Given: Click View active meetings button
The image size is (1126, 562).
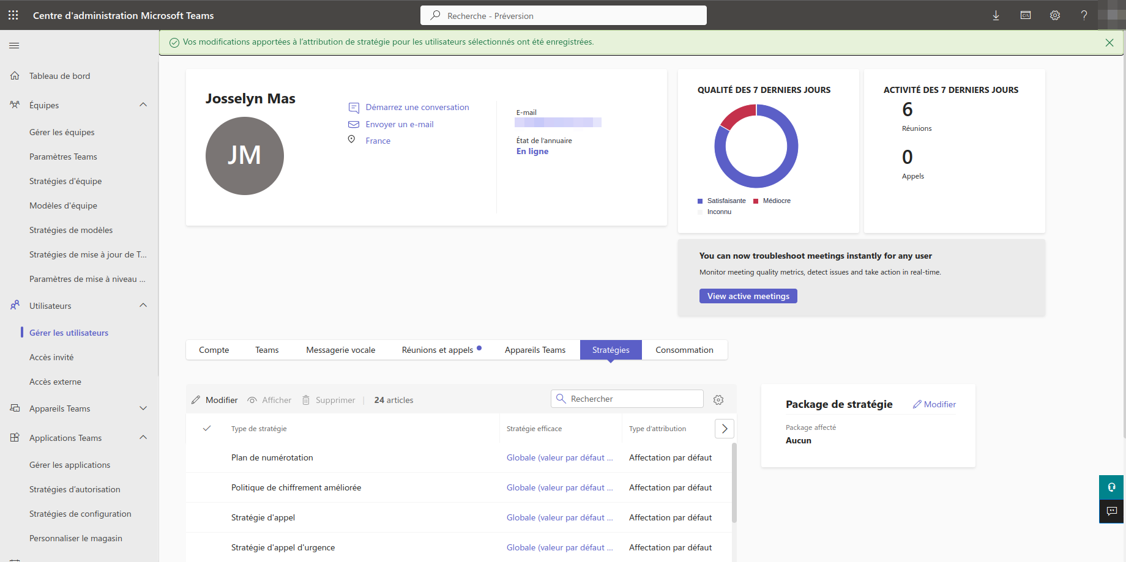Looking at the screenshot, I should tap(748, 296).
